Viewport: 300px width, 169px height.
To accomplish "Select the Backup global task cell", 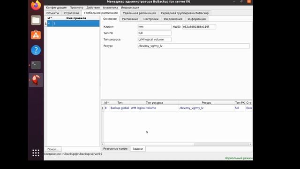I will click(x=120, y=108).
